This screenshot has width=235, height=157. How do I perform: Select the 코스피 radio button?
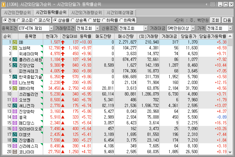(19, 20)
